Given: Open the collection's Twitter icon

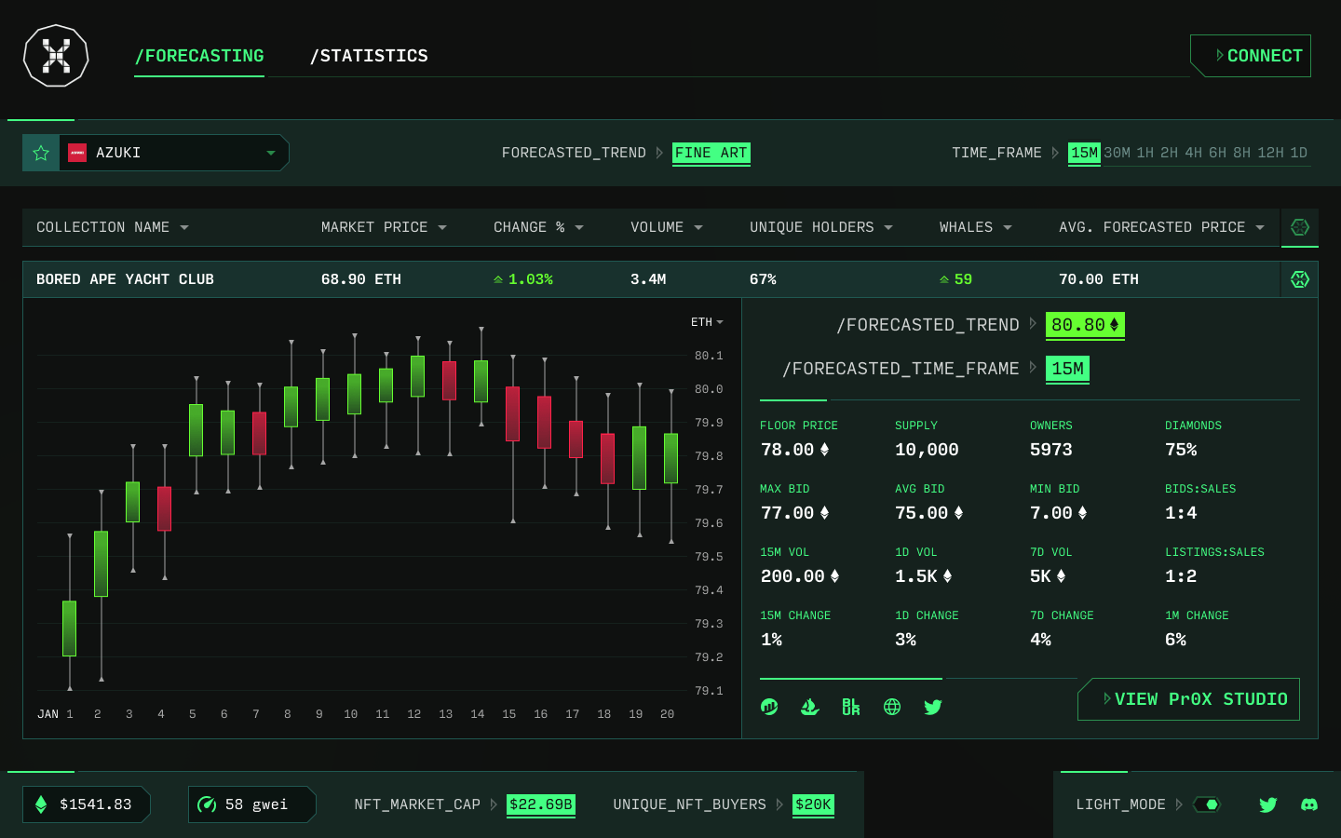Looking at the screenshot, I should [x=933, y=707].
